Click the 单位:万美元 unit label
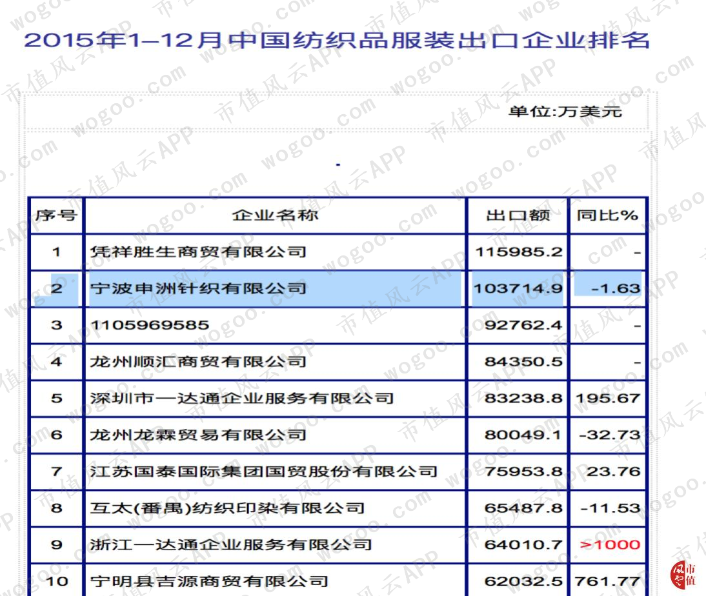Image resolution: width=706 pixels, height=596 pixels. pos(565,111)
